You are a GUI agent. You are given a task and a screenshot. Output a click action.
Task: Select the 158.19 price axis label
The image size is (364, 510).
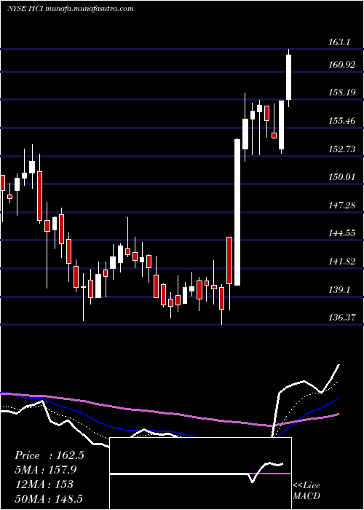[x=341, y=93]
